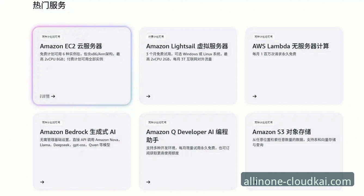Open AWS Lambda 无服务器计算 title
The height and width of the screenshot is (196, 364).
291,46
